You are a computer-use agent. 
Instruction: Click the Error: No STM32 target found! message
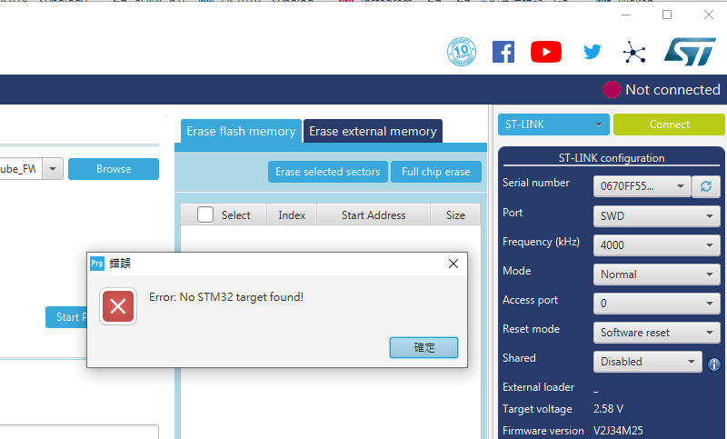pyautogui.click(x=226, y=296)
